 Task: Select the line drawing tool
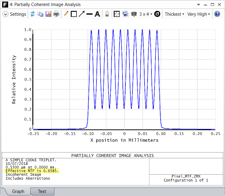point(90,14)
